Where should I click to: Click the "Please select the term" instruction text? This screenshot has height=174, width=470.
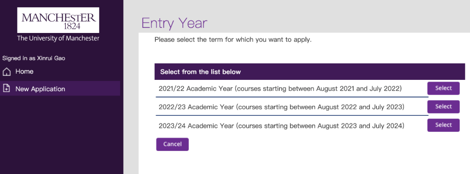click(233, 39)
